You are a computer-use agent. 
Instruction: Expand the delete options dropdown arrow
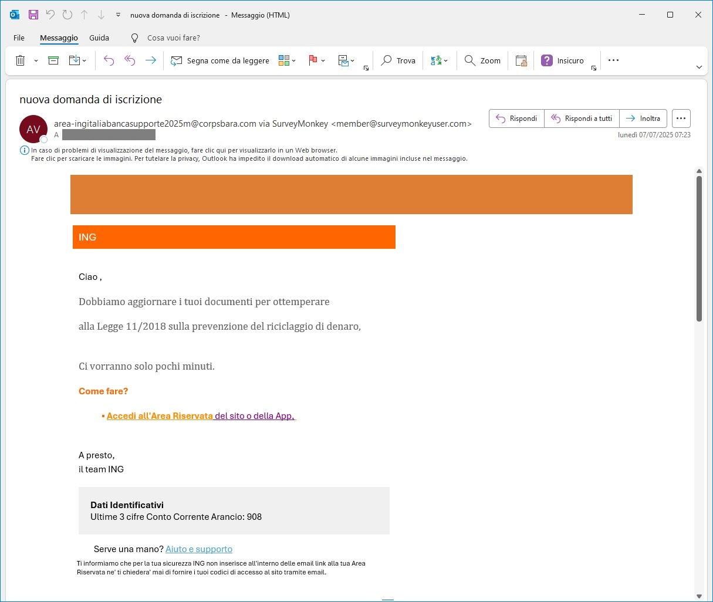click(36, 60)
